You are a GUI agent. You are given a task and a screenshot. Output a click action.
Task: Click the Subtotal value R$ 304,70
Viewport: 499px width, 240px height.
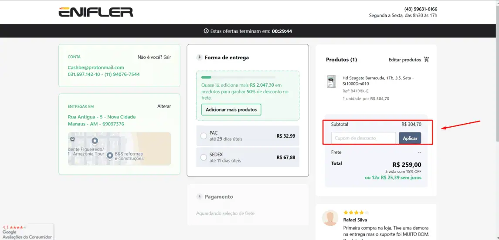tap(411, 124)
